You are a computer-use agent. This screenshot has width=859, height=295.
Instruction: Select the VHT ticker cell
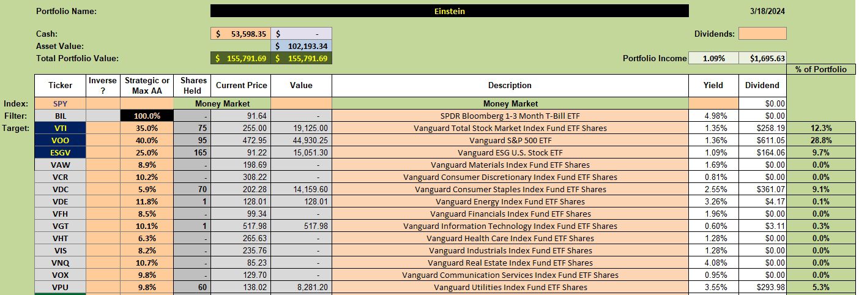tap(60, 239)
